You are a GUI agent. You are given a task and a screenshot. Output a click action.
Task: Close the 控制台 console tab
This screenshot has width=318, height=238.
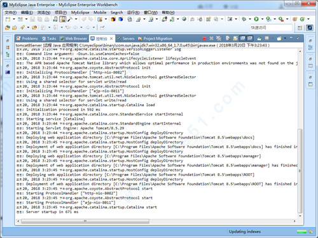click(x=111, y=39)
